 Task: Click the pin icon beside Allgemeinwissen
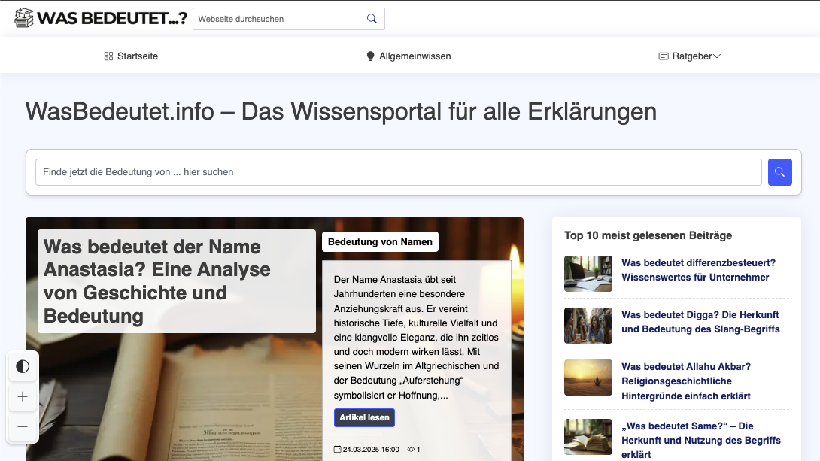coord(369,56)
